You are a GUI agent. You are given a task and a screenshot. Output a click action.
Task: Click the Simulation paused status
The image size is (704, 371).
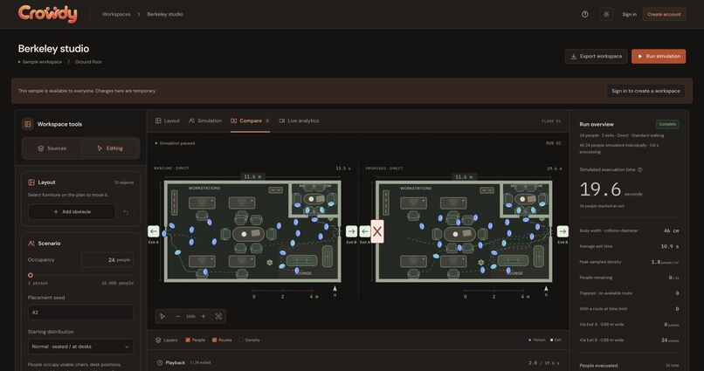coord(177,143)
